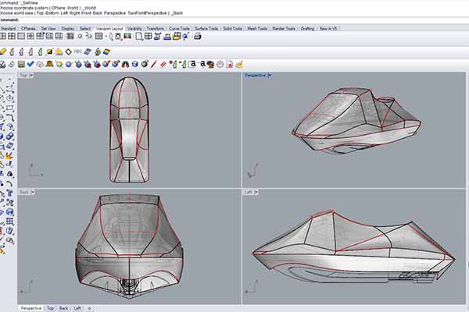Add a new viewport tab at the bottom

(89, 308)
